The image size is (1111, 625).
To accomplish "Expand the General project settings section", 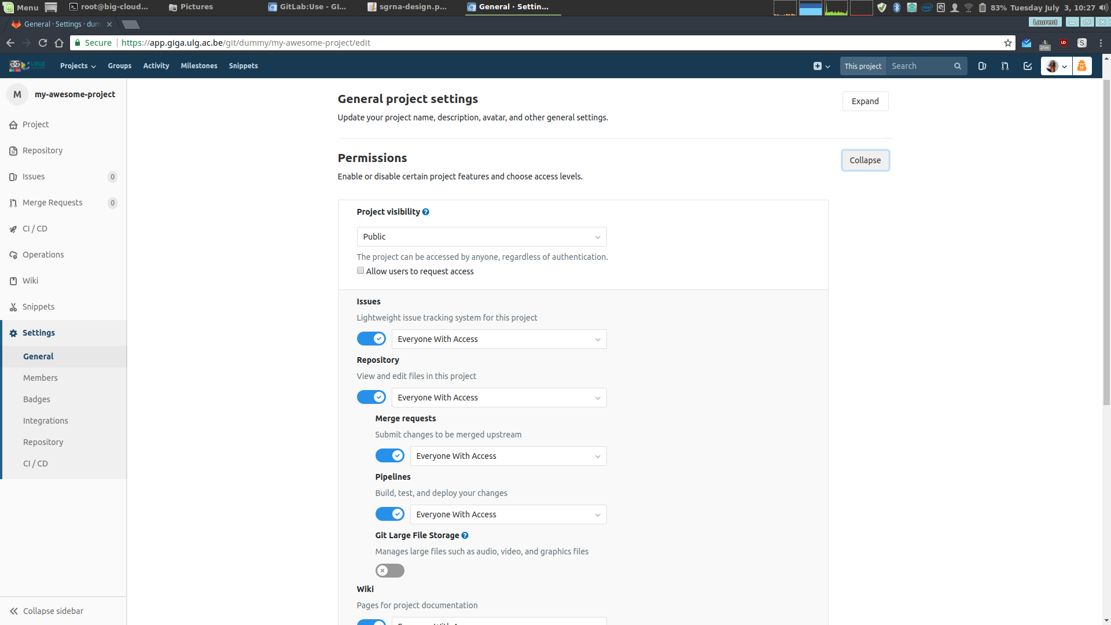I will [x=866, y=101].
